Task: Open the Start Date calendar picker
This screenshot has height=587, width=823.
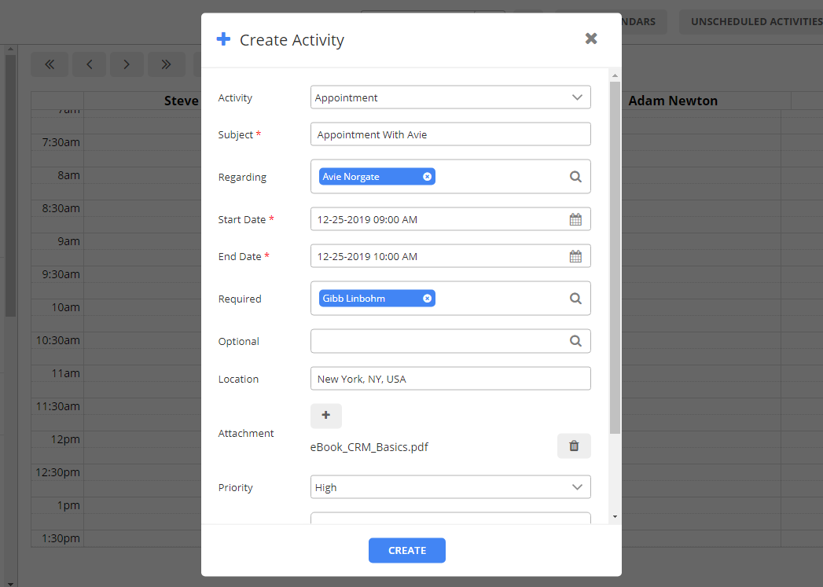Action: coord(577,218)
